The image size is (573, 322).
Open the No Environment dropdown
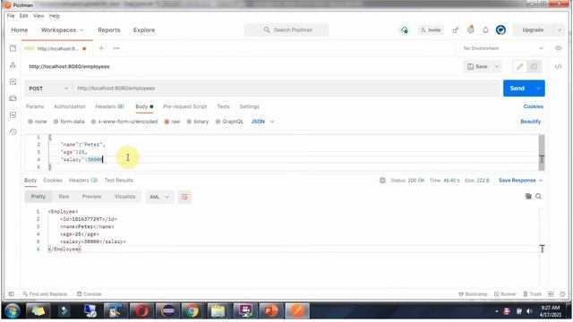tap(503, 48)
